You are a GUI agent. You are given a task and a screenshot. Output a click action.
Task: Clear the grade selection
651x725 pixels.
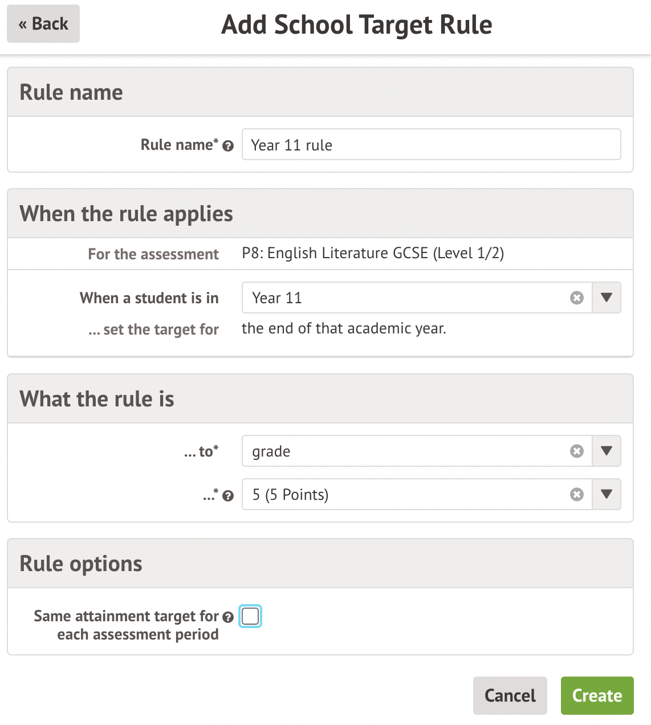[x=577, y=451]
